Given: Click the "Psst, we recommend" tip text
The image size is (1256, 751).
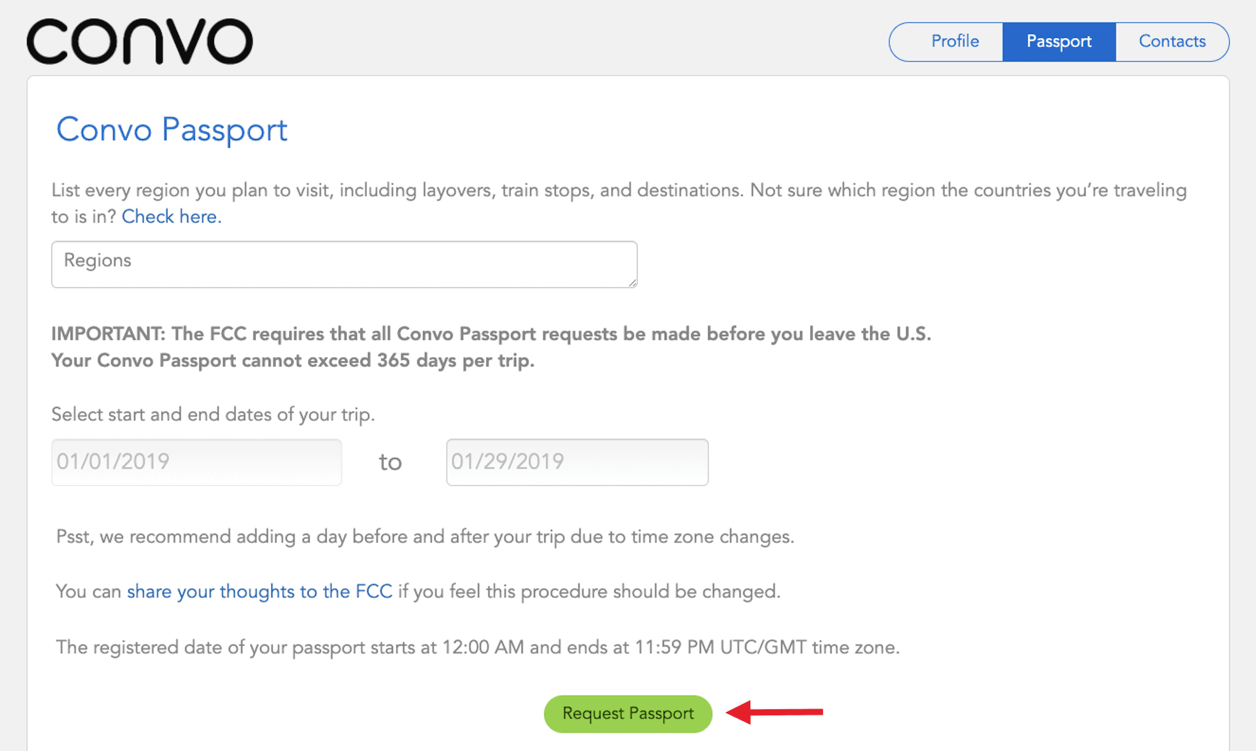Looking at the screenshot, I should click(x=424, y=537).
